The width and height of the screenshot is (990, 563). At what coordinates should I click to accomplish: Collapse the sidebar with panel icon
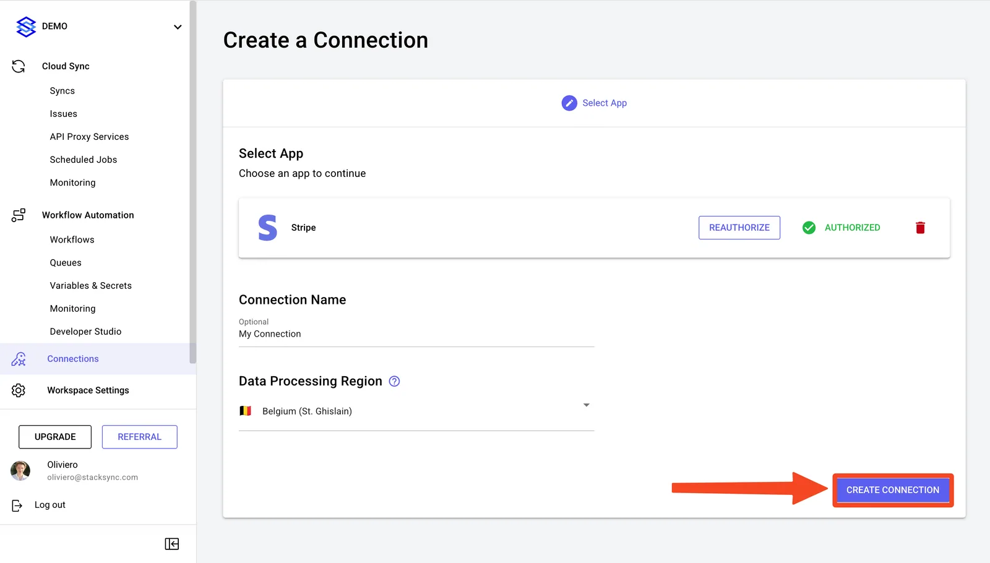coord(172,544)
